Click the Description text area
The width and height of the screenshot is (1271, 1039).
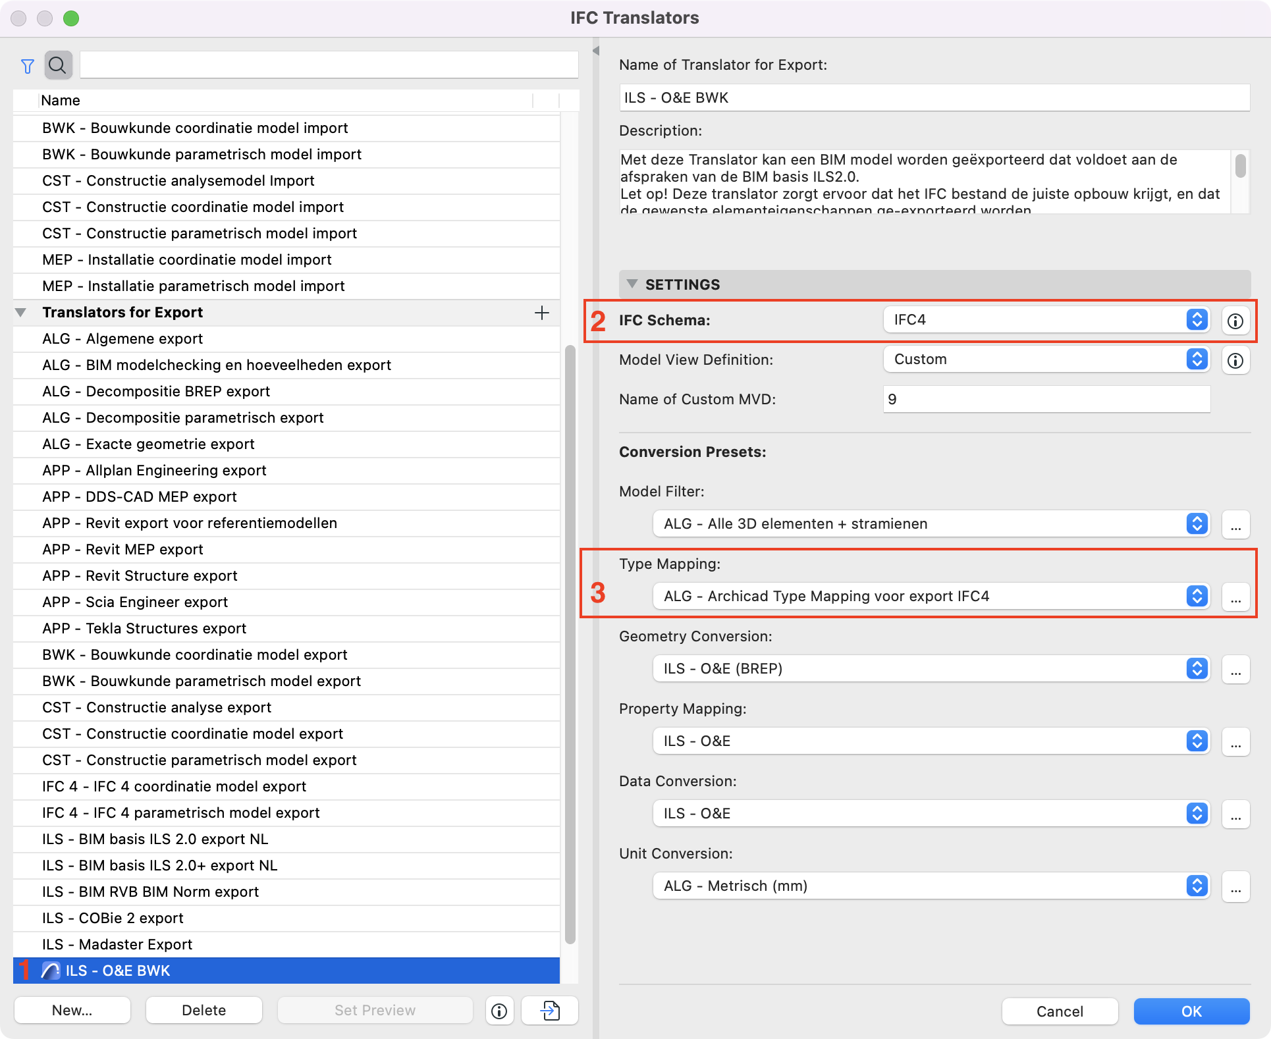[x=925, y=181]
